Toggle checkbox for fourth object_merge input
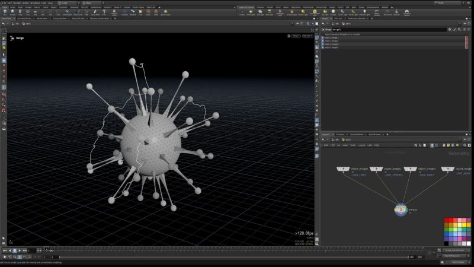 [323, 47]
